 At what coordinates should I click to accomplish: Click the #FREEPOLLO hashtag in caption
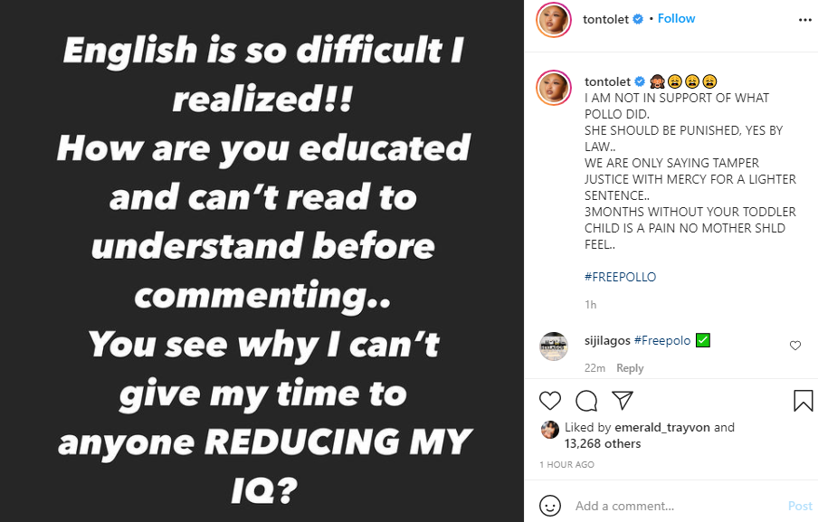coord(620,277)
